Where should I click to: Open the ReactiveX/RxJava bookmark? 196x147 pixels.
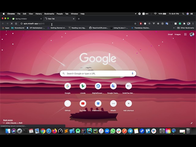[99, 28]
